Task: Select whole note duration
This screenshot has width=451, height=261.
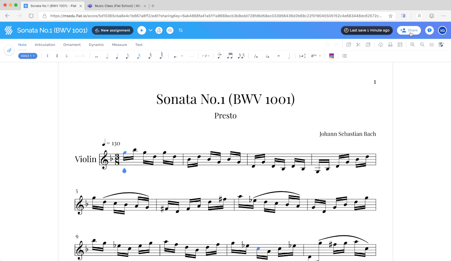Action: coord(97,56)
